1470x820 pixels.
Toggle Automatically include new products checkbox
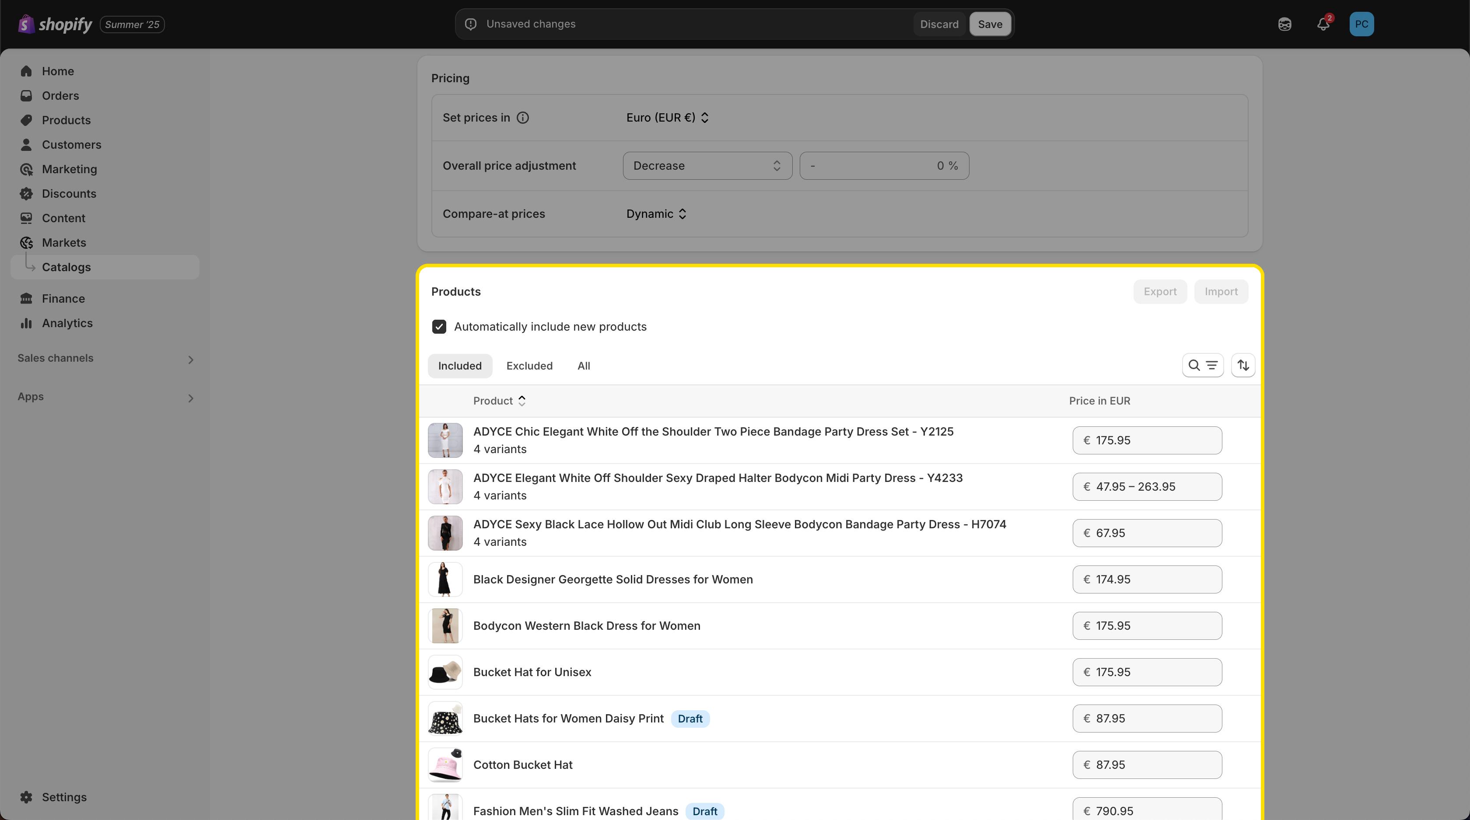pyautogui.click(x=439, y=327)
